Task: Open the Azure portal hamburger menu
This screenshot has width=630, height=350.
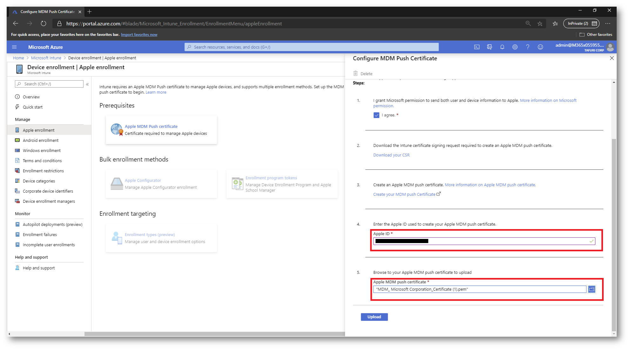Action: [x=14, y=47]
